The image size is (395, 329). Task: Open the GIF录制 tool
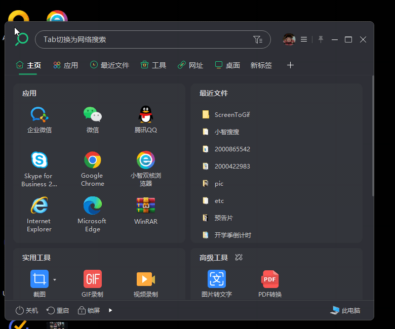93,279
